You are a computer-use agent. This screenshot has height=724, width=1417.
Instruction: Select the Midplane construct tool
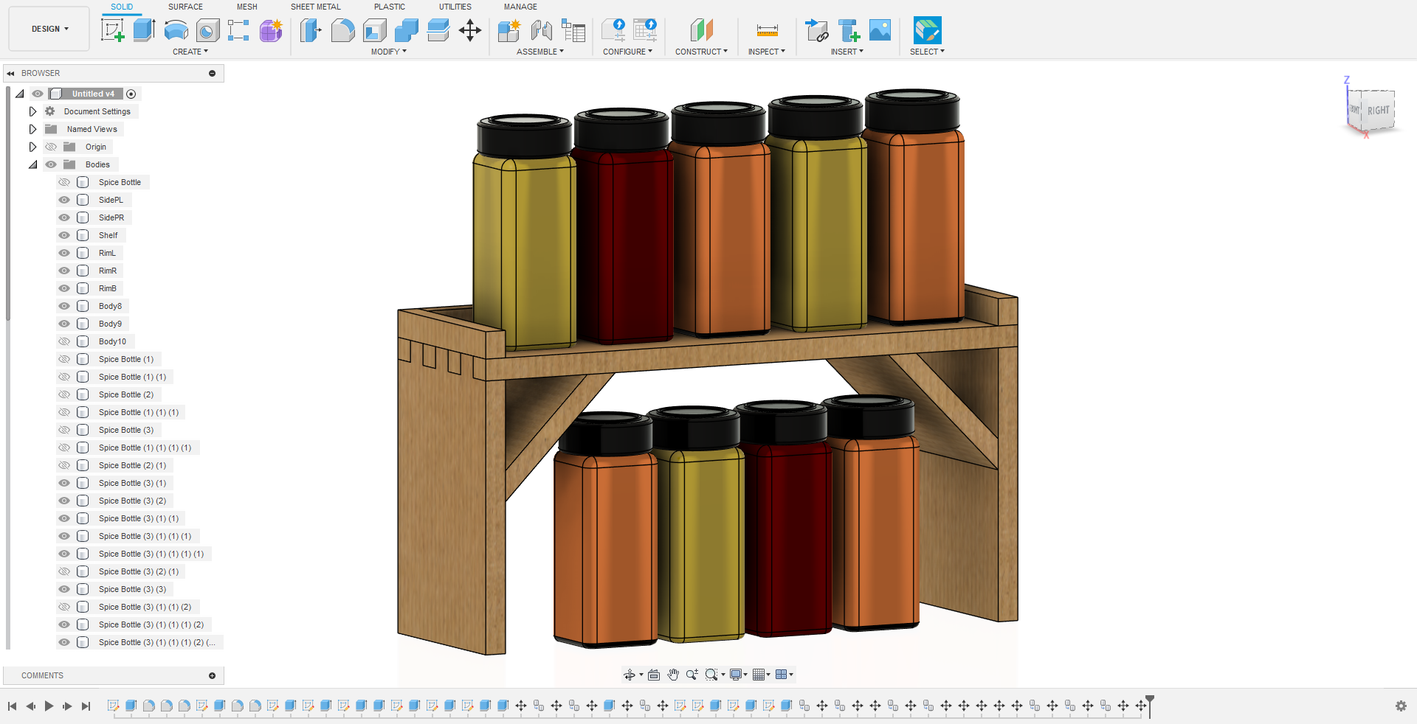pos(701,30)
